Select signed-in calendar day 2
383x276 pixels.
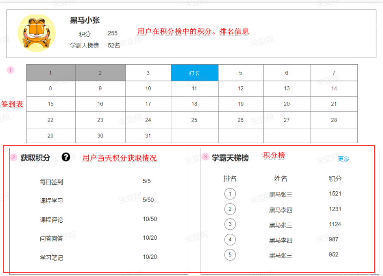tap(100, 73)
